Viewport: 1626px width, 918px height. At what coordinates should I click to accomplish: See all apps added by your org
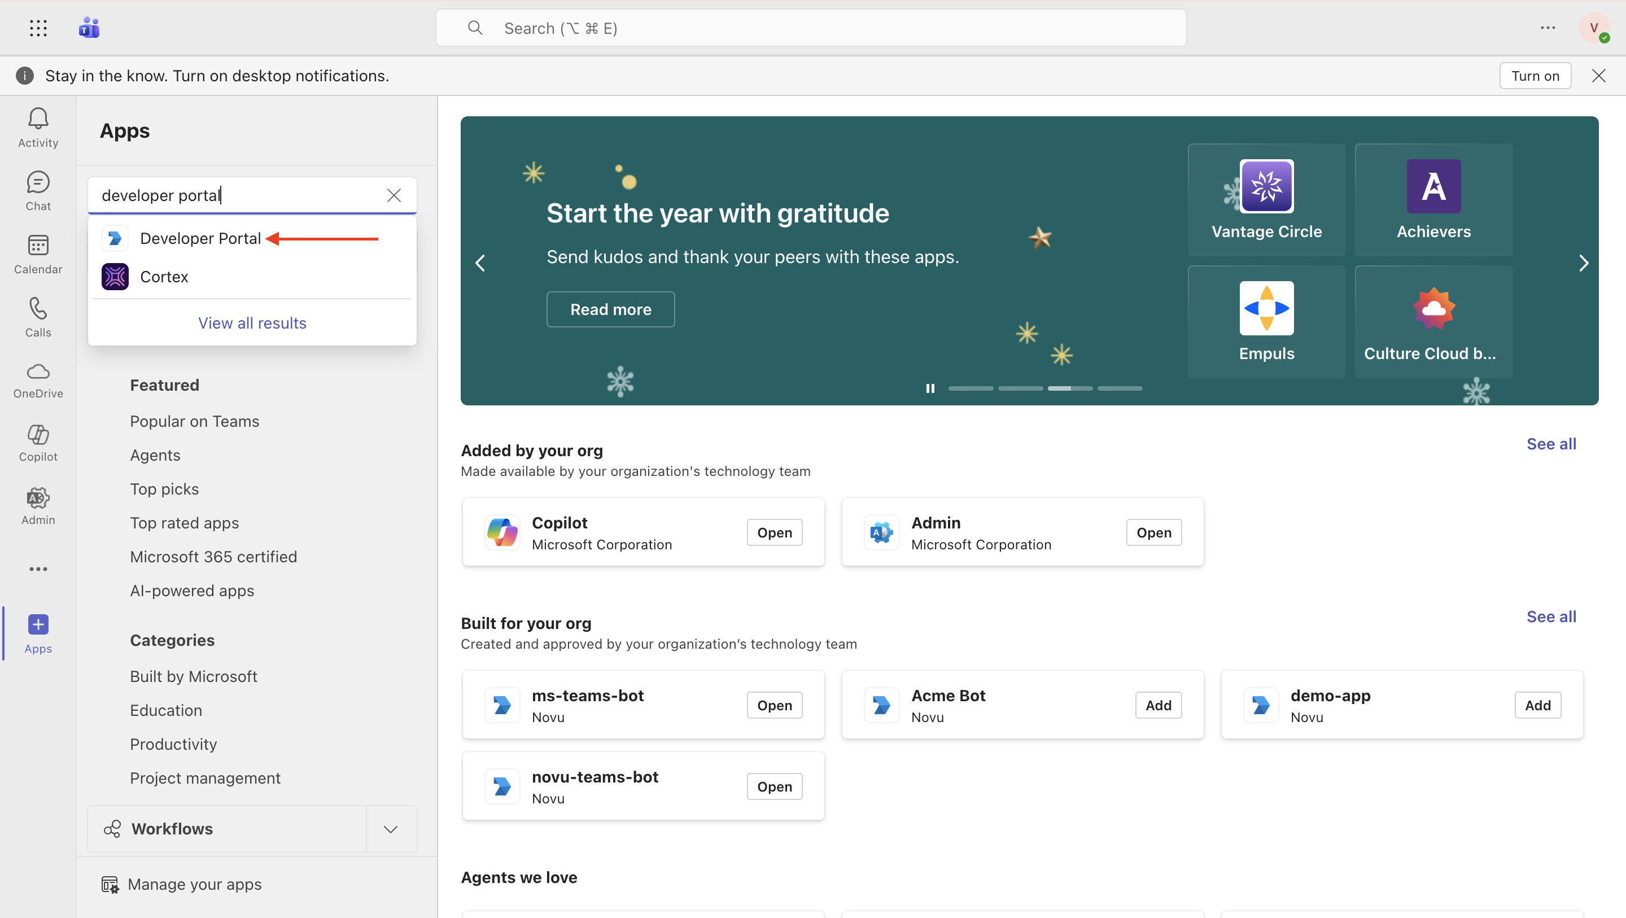1551,443
